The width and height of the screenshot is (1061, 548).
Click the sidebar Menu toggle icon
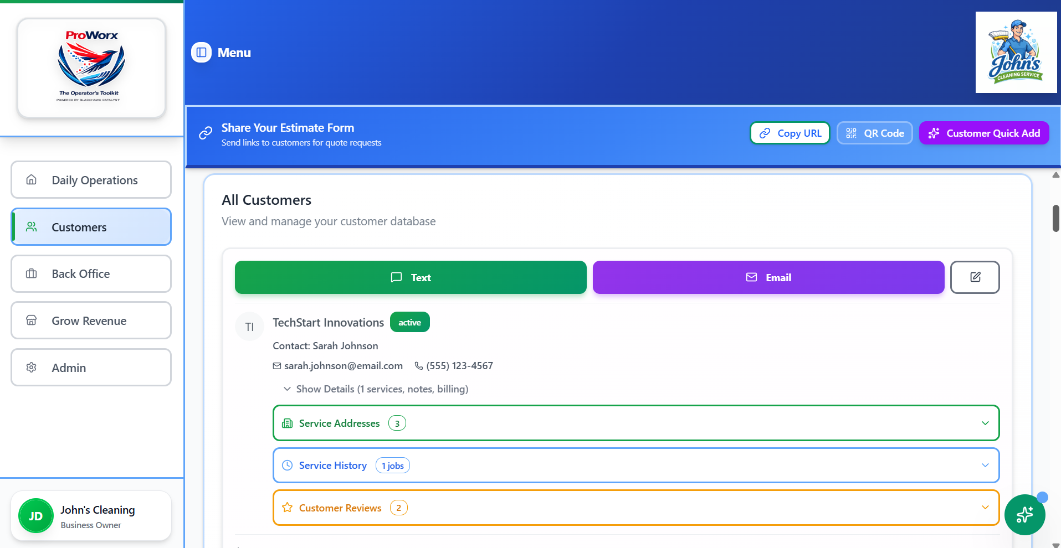pos(201,52)
